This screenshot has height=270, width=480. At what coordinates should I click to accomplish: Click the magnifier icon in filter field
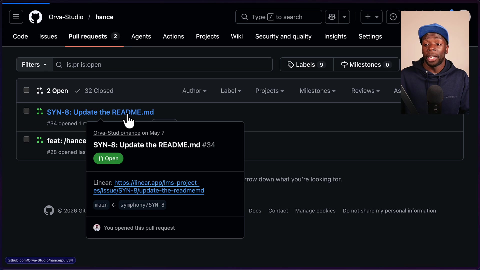click(x=59, y=65)
